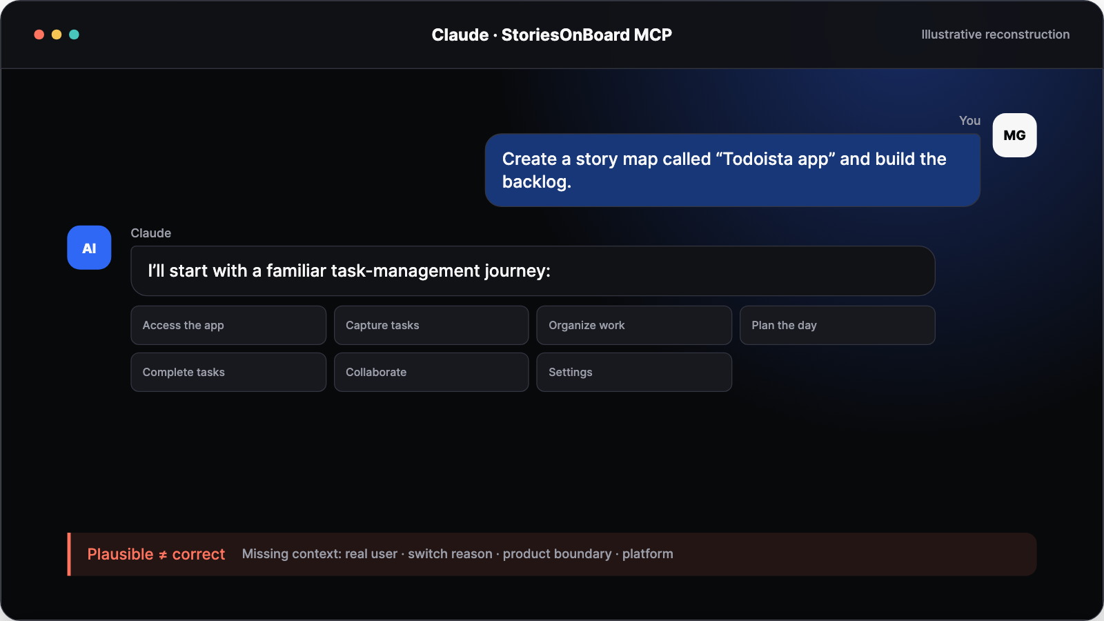
Task: Click the user message about Todoista app
Action: (x=733, y=170)
